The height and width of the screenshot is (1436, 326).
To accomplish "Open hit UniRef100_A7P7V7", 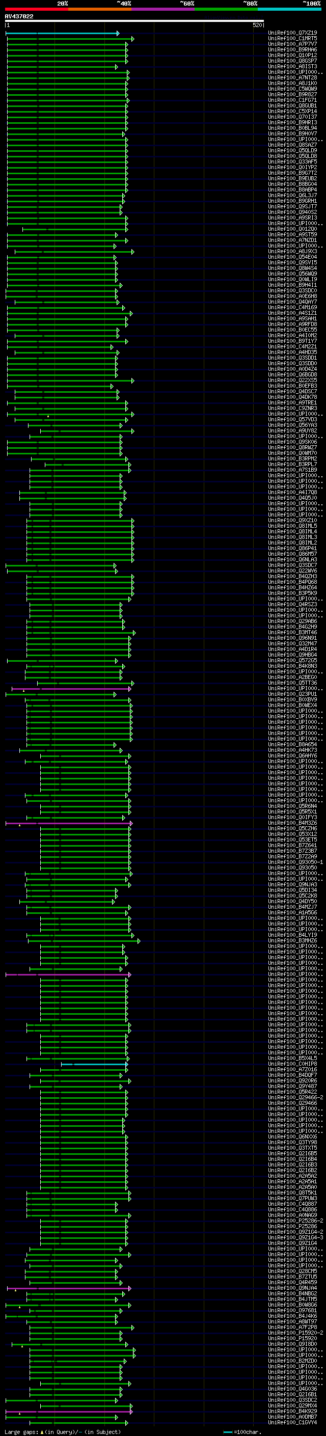I will pyautogui.click(x=292, y=44).
